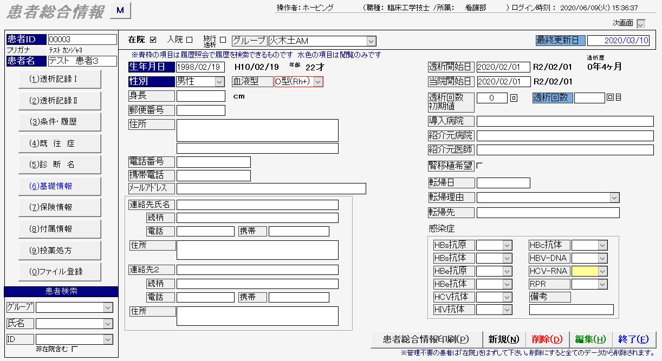
Task: Open (1)透析記録Ⅰ page
Action: click(60, 79)
